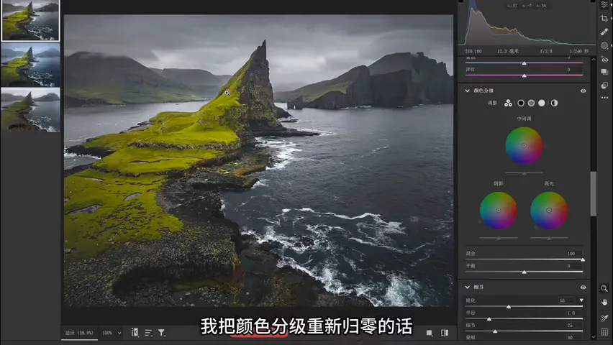This screenshot has height=345, width=613.
Task: Click the 锐化 sharpening slider
Action: (x=525, y=307)
